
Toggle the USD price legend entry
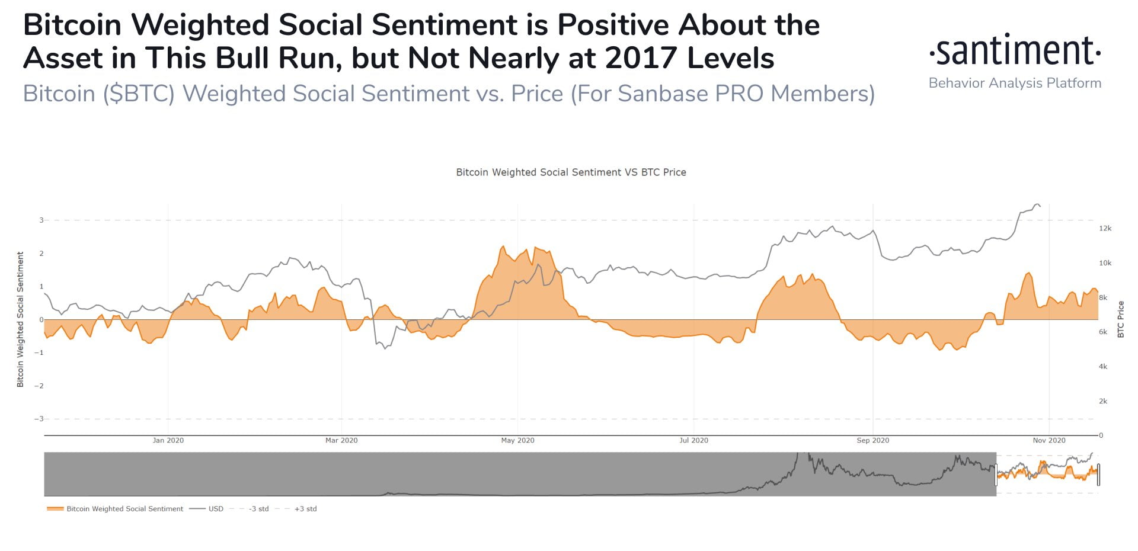coord(216,509)
